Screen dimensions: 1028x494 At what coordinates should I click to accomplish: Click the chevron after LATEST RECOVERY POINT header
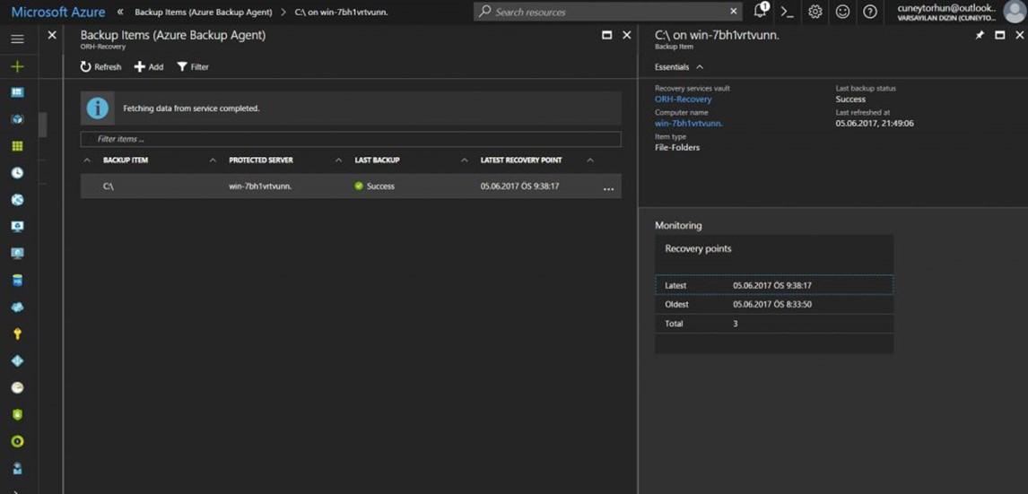click(590, 160)
